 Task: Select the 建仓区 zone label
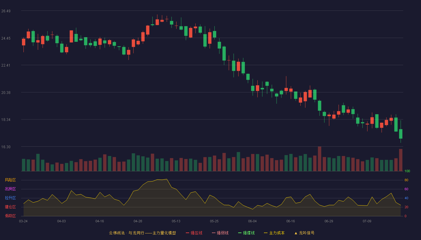point(10,207)
